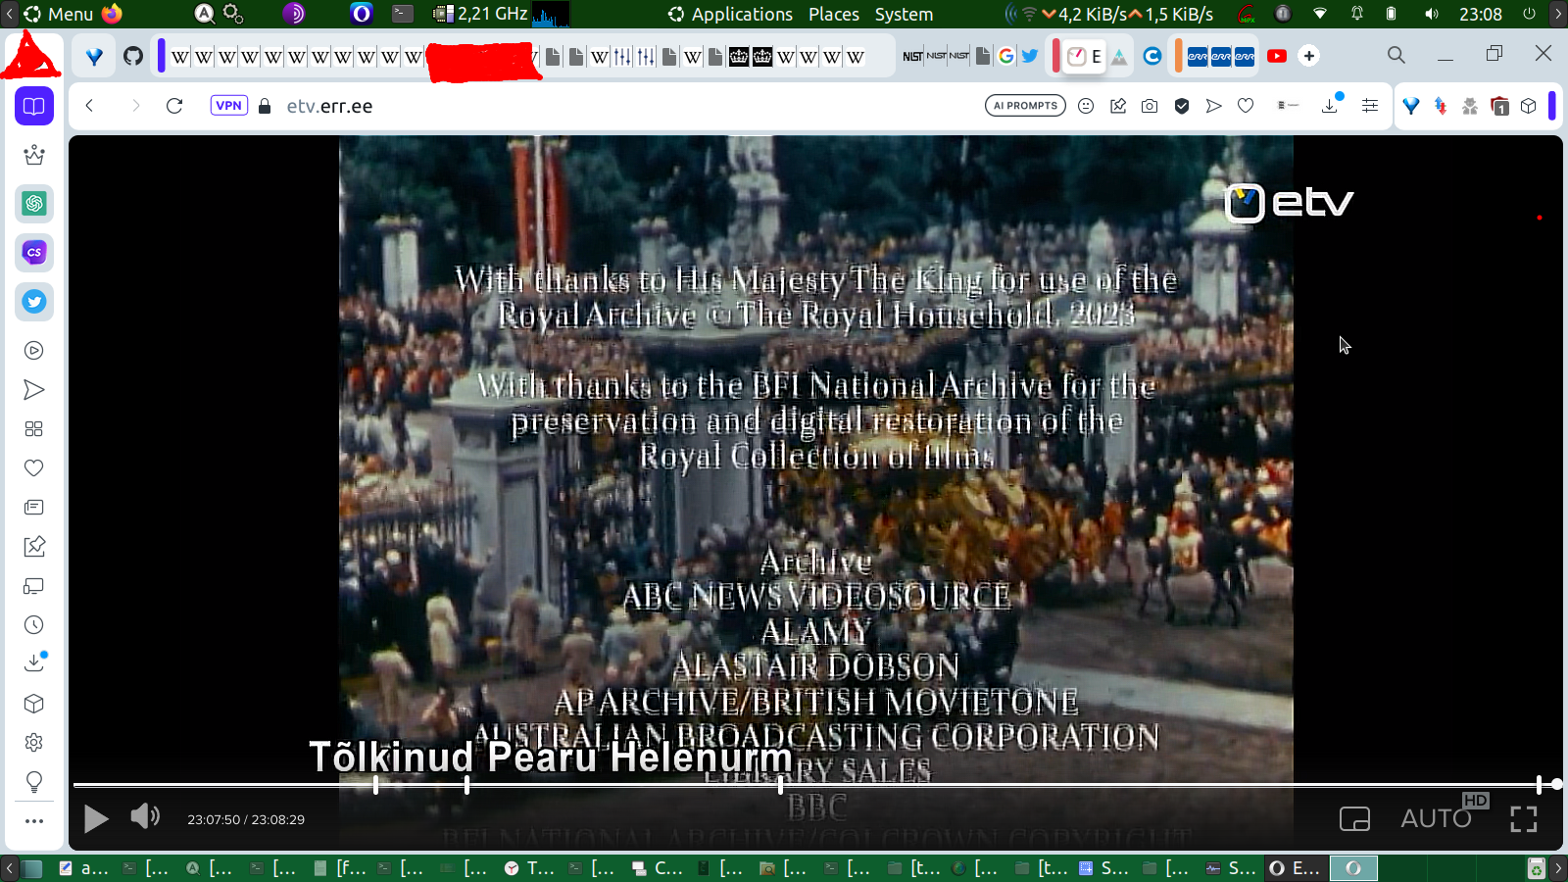This screenshot has height=882, width=1568.
Task: Toggle the VPN badge in address bar
Action: pos(228,106)
